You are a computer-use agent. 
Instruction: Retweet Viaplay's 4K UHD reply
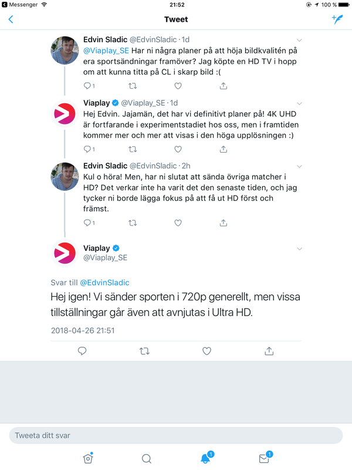pyautogui.click(x=133, y=149)
